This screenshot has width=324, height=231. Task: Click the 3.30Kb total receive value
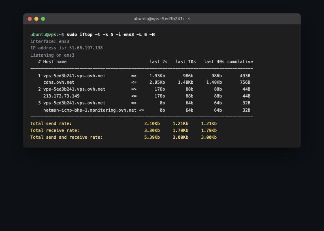tap(152, 130)
